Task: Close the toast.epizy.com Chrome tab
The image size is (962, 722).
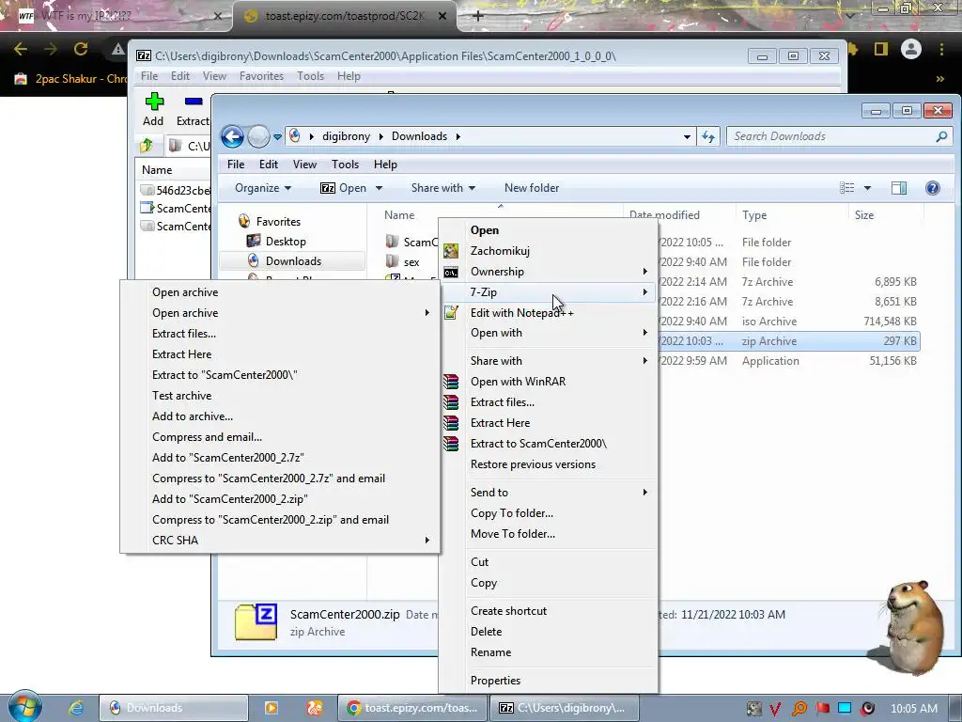Action: click(442, 16)
